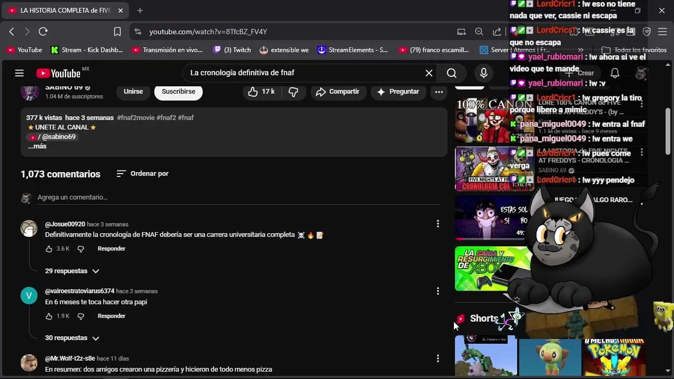Run search with magnifier button

[x=452, y=73]
